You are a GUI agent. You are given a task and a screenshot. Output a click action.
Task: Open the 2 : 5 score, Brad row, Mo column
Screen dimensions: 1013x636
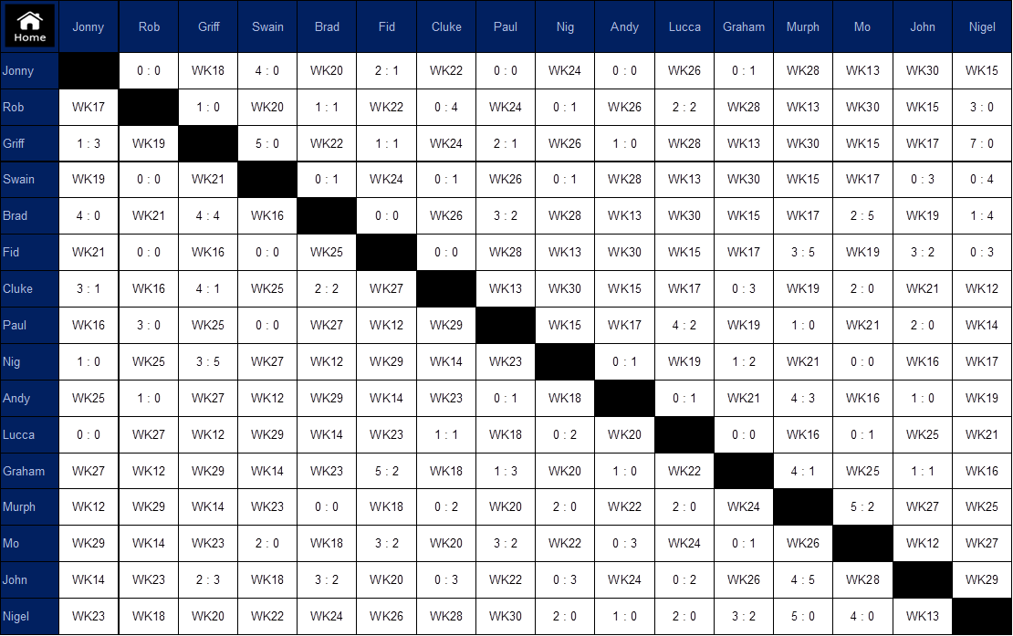(862, 216)
